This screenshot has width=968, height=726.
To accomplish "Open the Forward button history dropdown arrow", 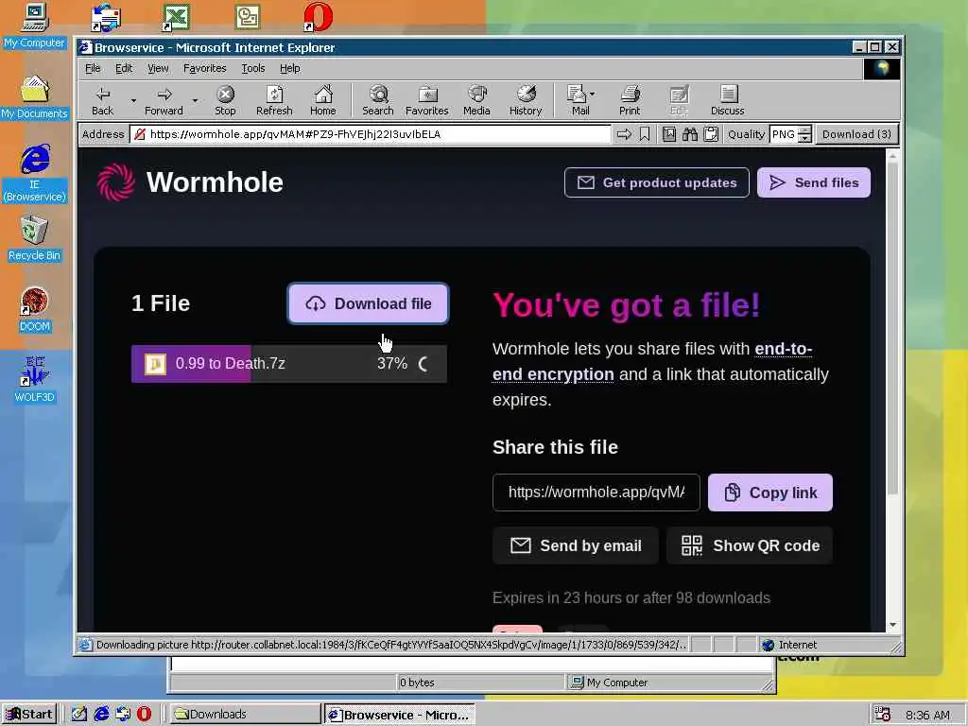I will (195, 100).
